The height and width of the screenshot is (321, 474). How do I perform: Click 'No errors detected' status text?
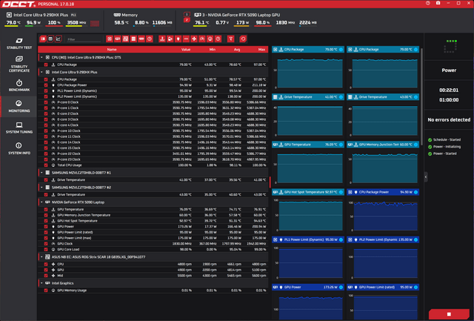pyautogui.click(x=449, y=120)
